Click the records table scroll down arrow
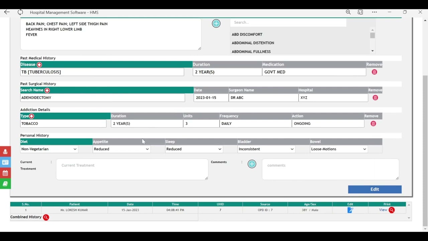Image resolution: width=428 pixels, height=241 pixels. pos(409,218)
